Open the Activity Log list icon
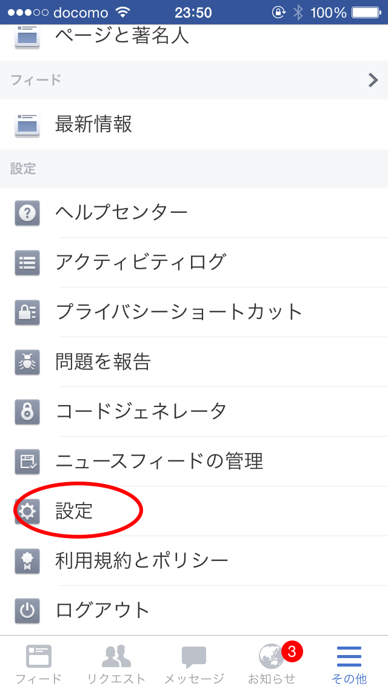This screenshot has height=689, width=388. (27, 263)
